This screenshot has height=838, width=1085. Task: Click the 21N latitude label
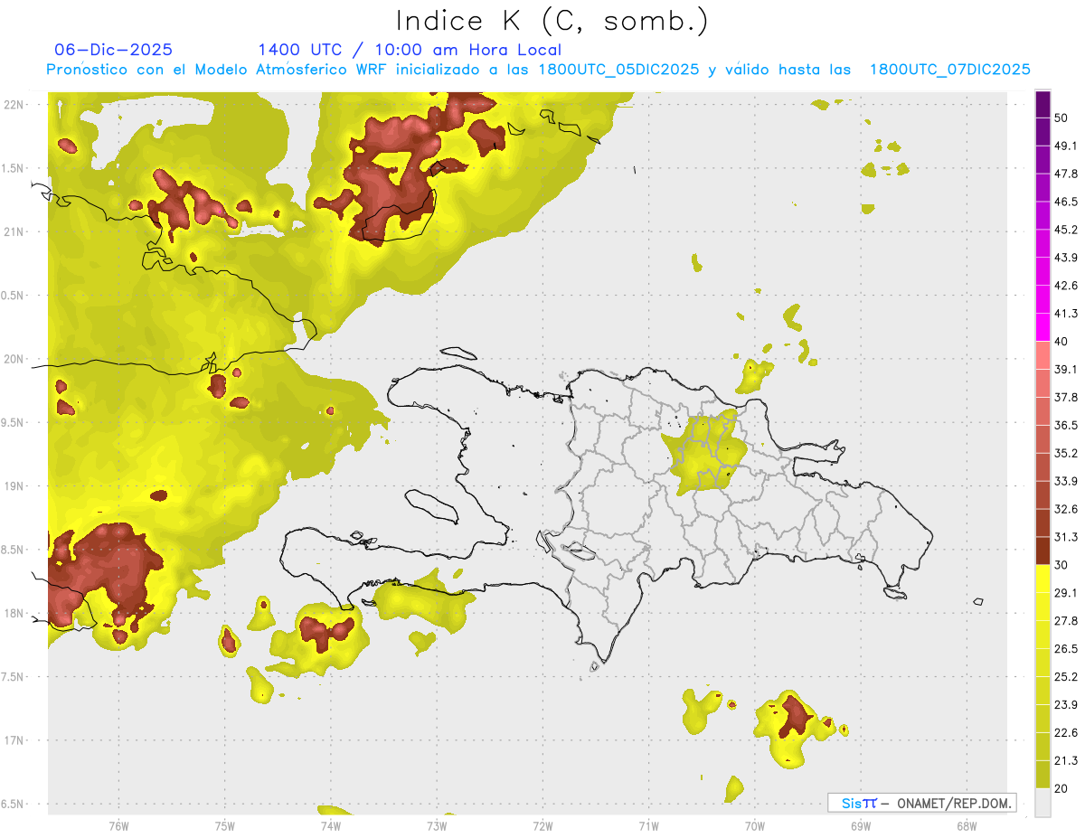[13, 231]
